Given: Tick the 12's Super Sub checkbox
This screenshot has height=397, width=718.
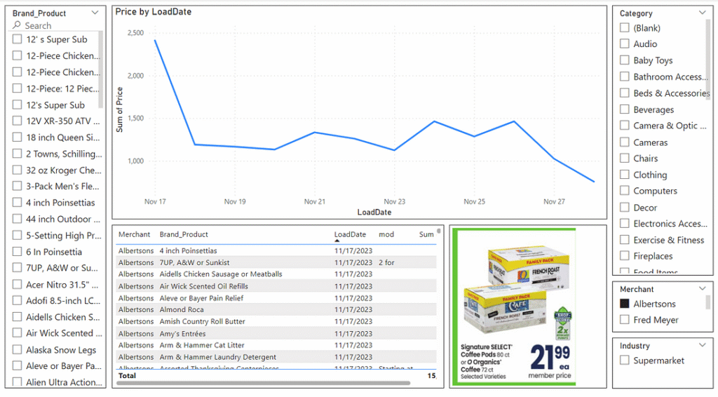Looking at the screenshot, I should click(x=17, y=105).
